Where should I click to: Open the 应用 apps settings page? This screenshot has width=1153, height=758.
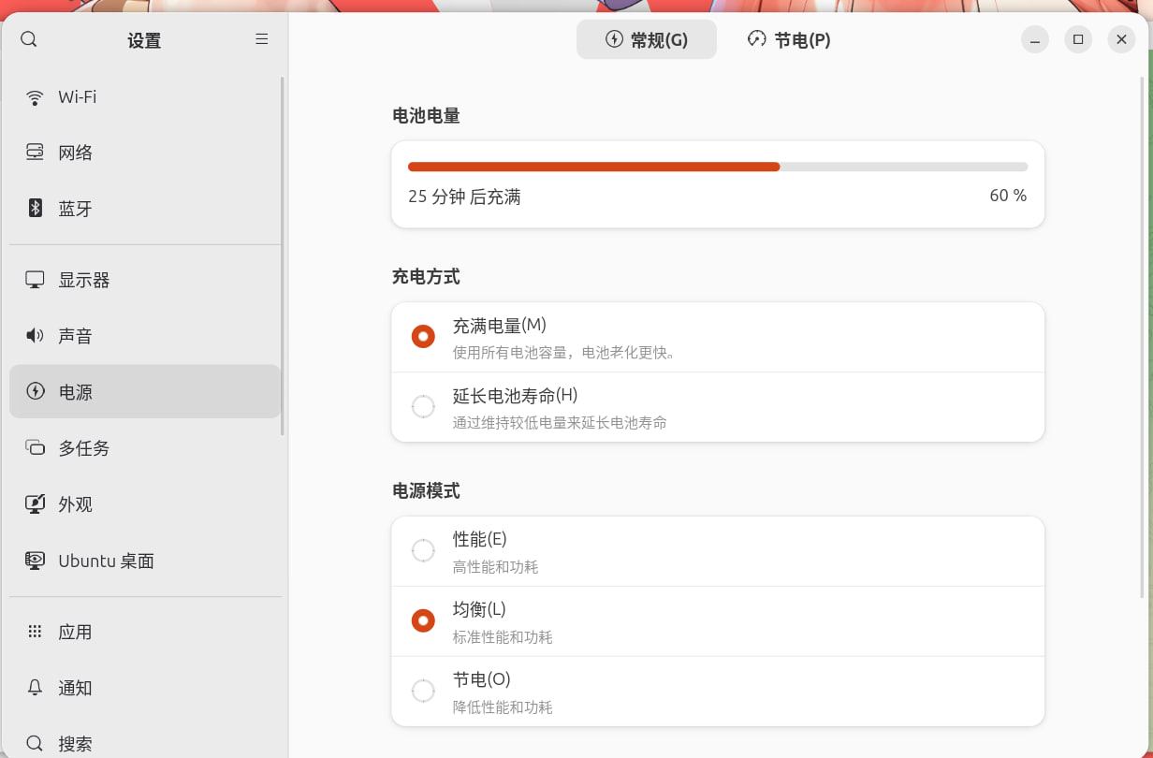coord(145,632)
